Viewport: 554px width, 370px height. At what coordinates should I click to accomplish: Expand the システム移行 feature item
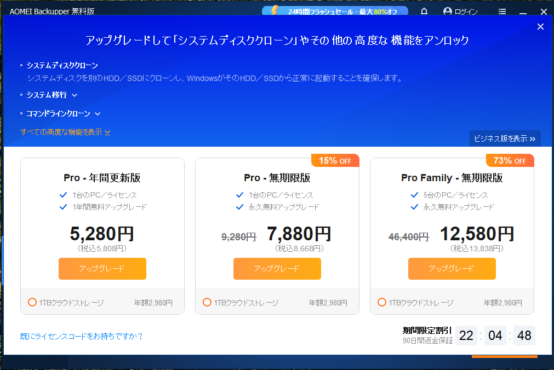[x=52, y=95]
